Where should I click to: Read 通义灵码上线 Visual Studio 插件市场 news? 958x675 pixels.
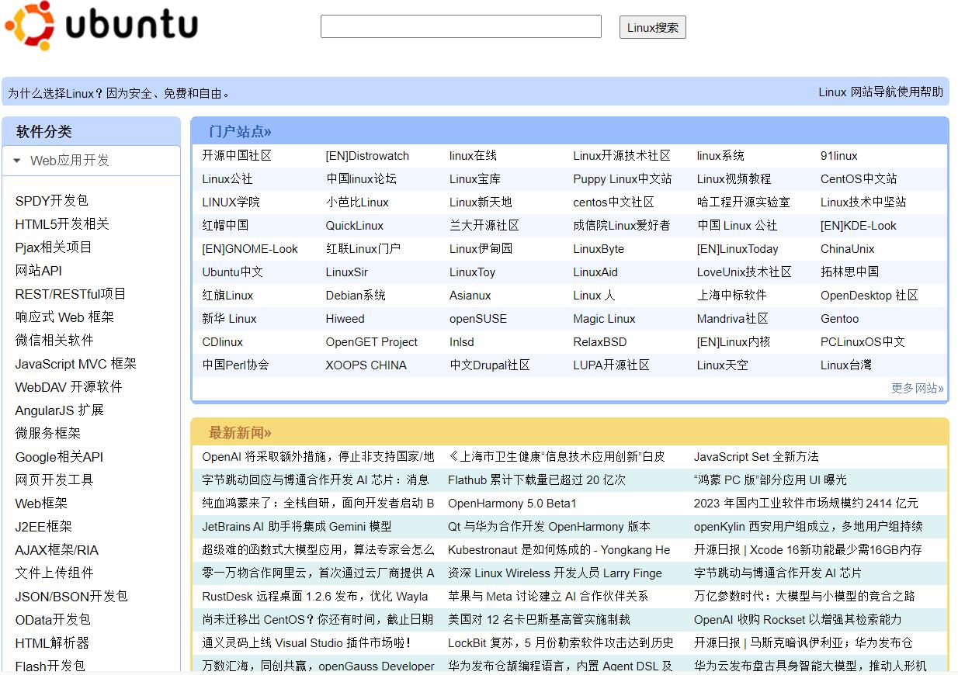pos(307,643)
